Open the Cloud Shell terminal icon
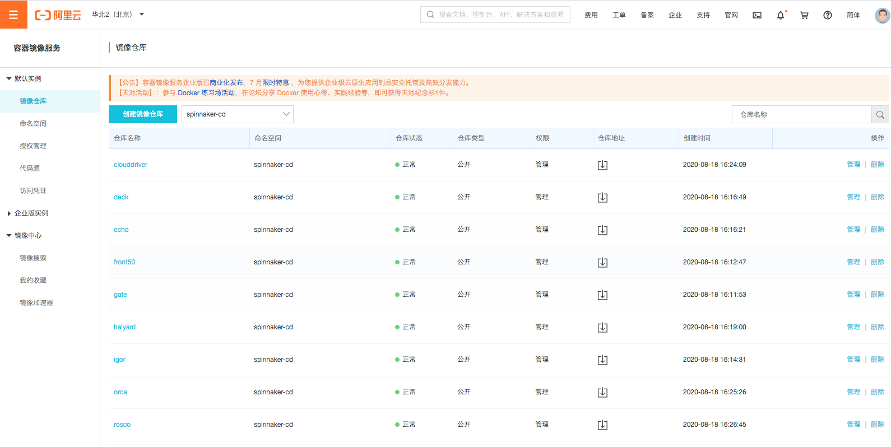The height and width of the screenshot is (447, 891). pos(757,15)
